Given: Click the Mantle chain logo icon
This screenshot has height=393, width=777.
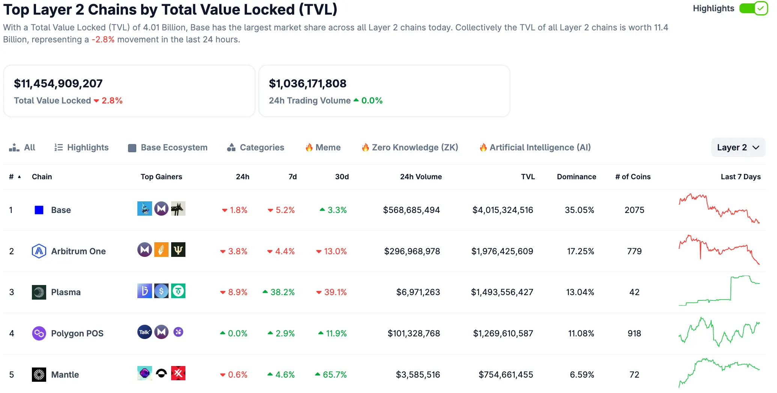Looking at the screenshot, I should pos(39,374).
